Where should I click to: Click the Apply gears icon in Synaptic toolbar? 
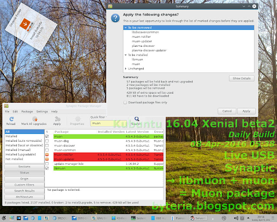click(x=57, y=119)
